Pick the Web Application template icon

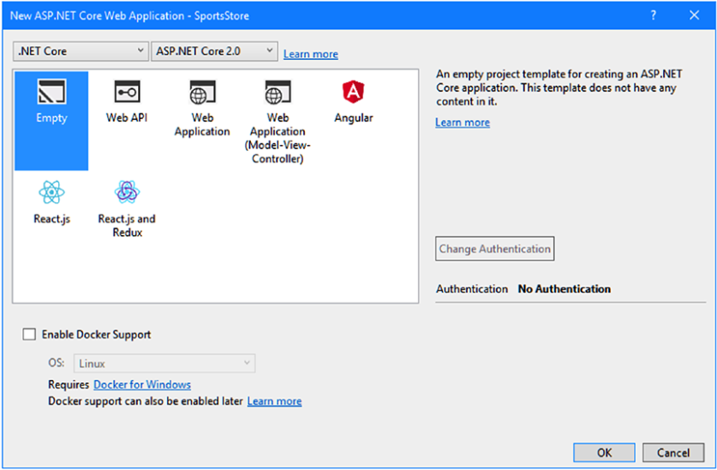(x=202, y=93)
